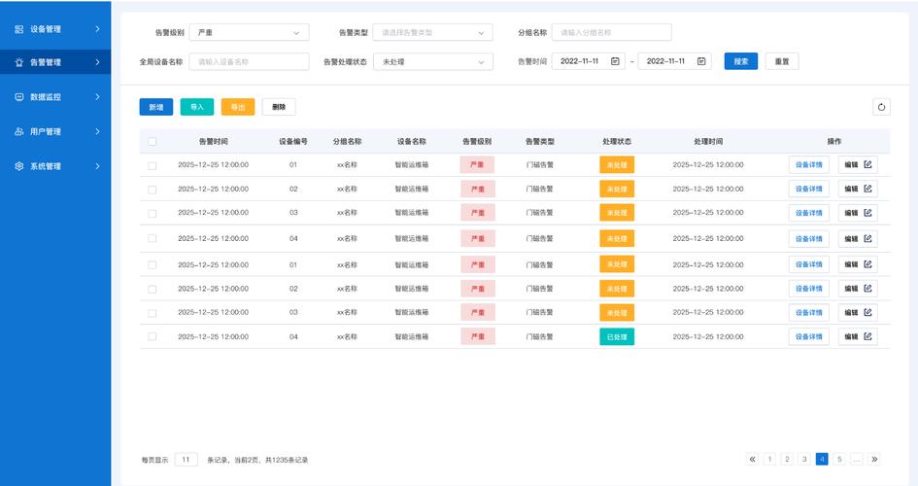Screen dimensions: 918x486
Task: Open 设备详情 for second device 03 row
Action: (x=809, y=312)
